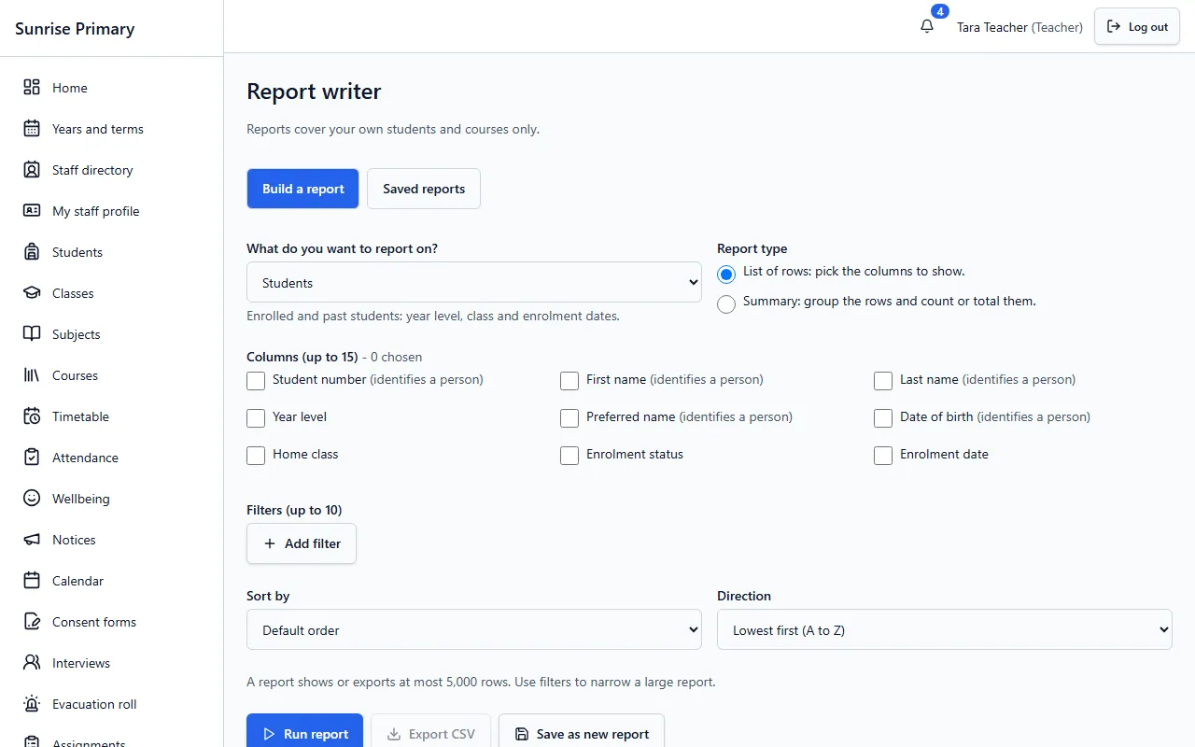Click the Interviews people icon
Image resolution: width=1195 pixels, height=747 pixels.
(x=32, y=663)
